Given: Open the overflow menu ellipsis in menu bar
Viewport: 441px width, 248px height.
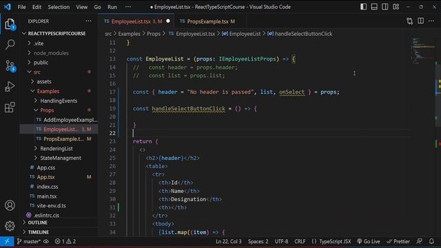Looking at the screenshot, I should (x=128, y=7).
